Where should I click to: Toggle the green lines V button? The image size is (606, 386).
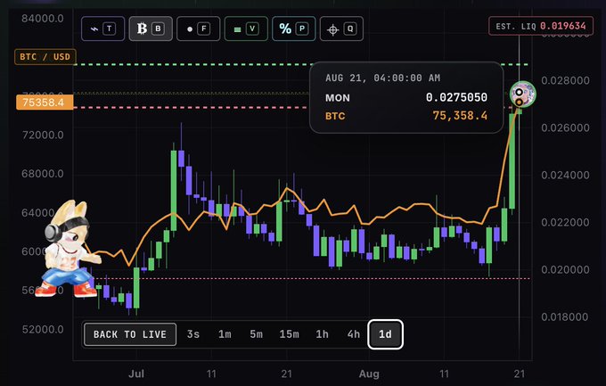[246, 29]
